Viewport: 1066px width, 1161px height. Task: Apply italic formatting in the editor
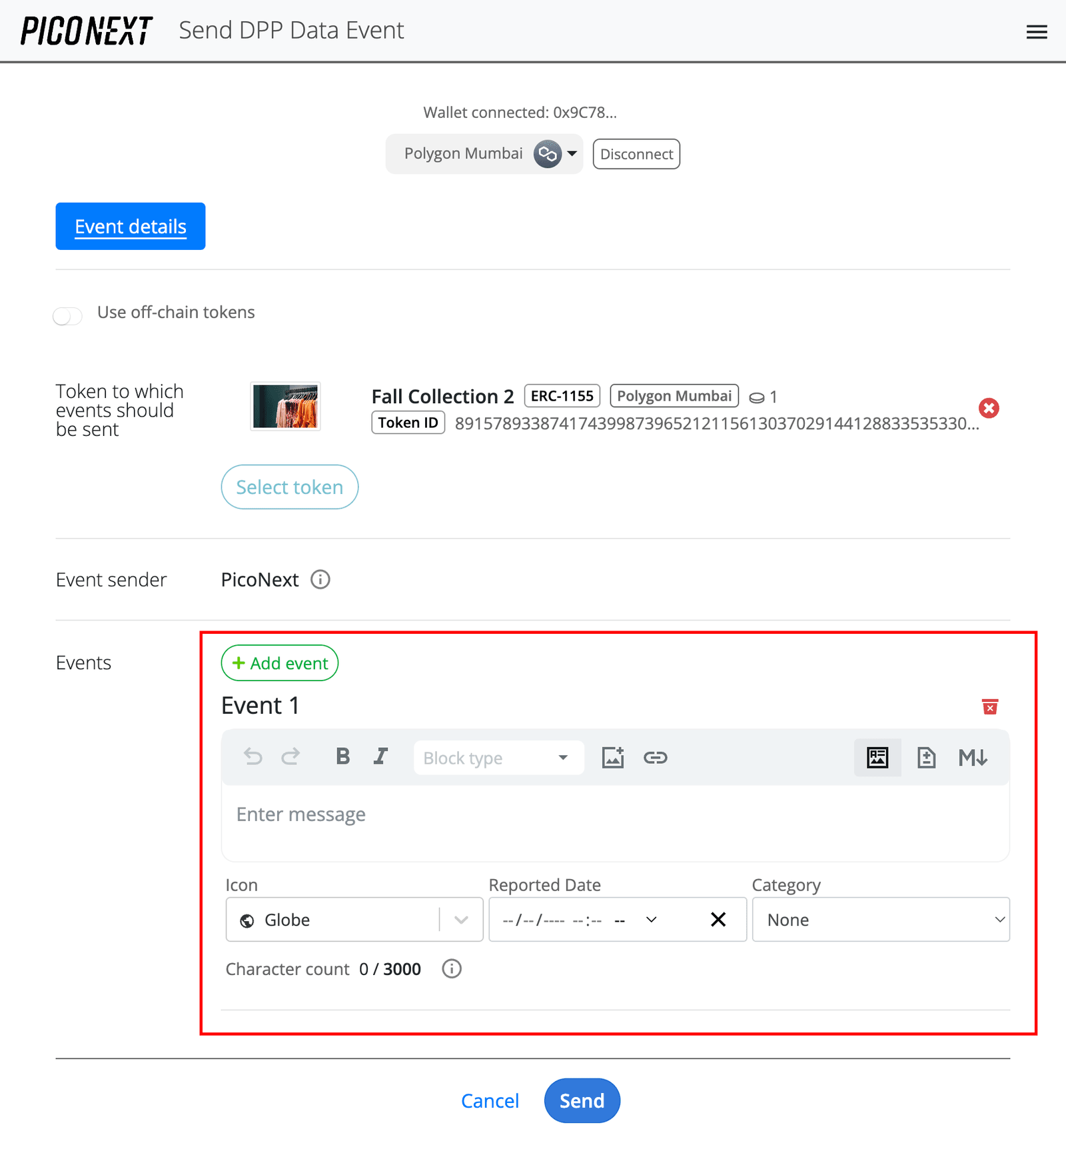[380, 756]
